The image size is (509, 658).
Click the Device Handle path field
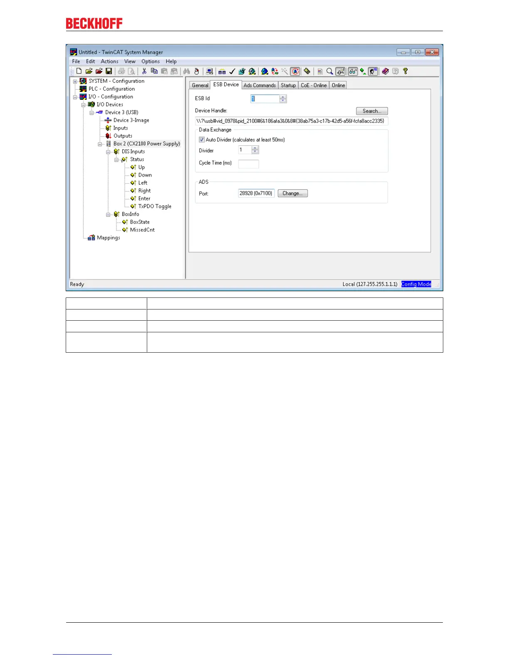(x=292, y=121)
